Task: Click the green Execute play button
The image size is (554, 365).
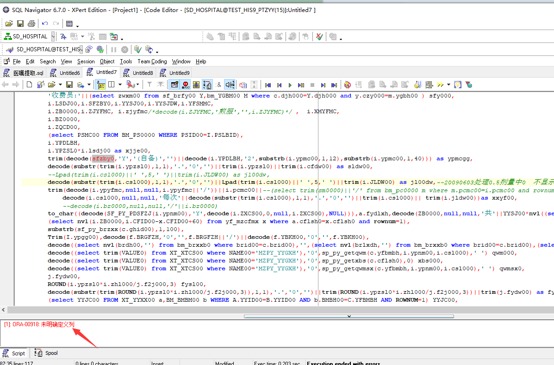Action: click(290, 85)
